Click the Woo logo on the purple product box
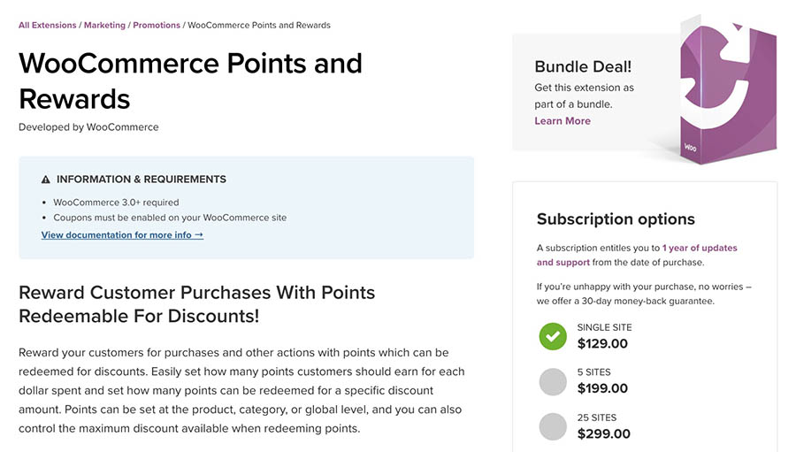The image size is (796, 452). (x=690, y=148)
